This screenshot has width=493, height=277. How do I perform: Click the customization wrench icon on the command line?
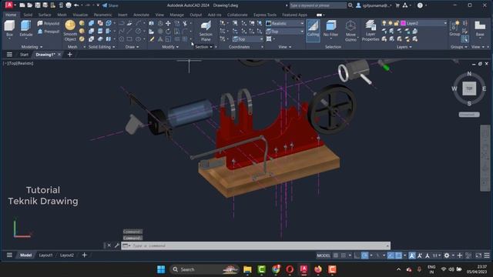click(117, 245)
